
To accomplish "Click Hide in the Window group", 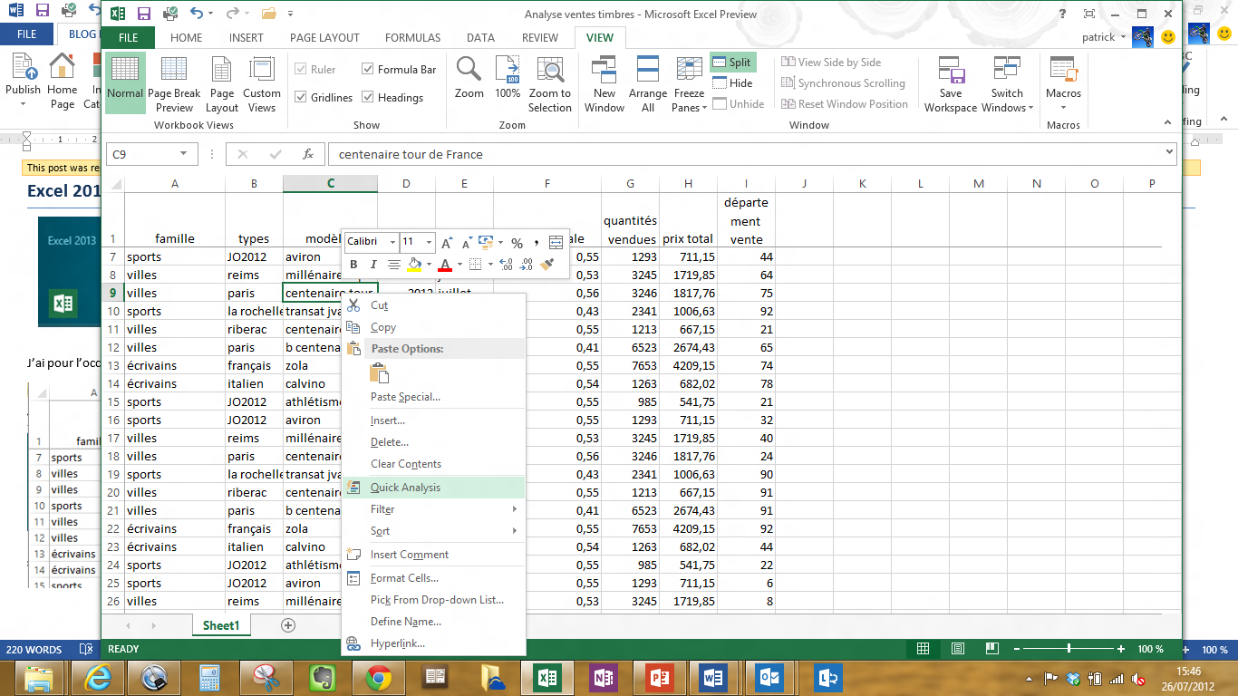I will 732,83.
